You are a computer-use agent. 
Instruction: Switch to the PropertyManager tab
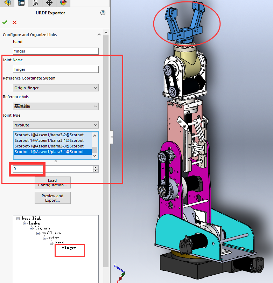point(21,3)
